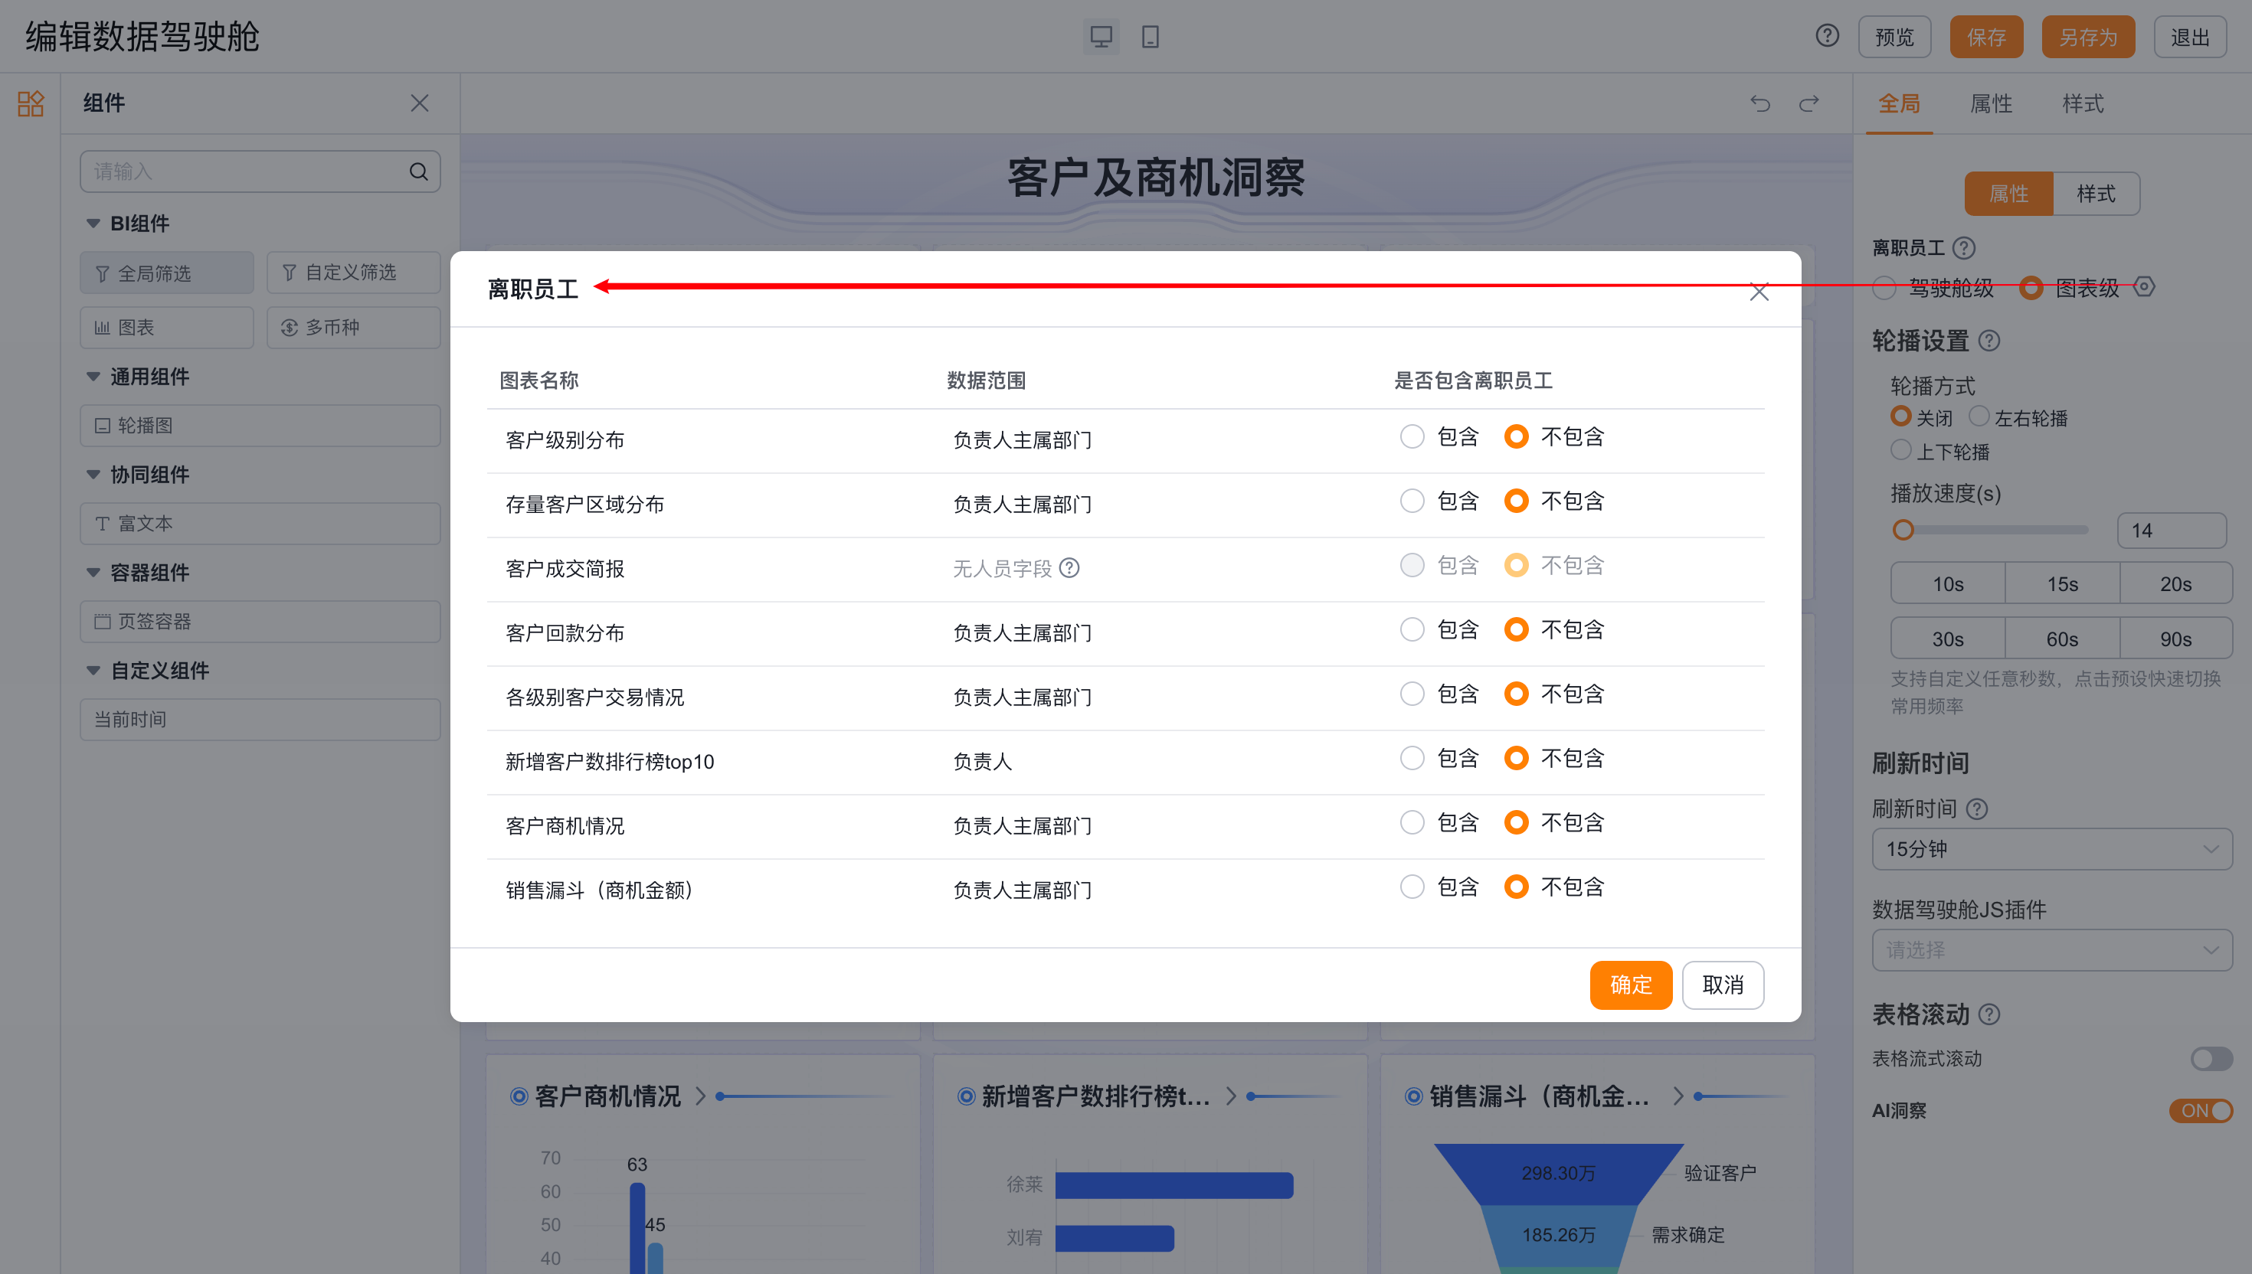Switch to 全局 tab
Screen dimensions: 2252x1274
(x=1898, y=103)
